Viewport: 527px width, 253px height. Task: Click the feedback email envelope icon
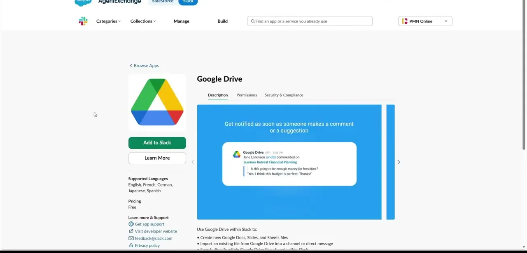tap(131, 238)
